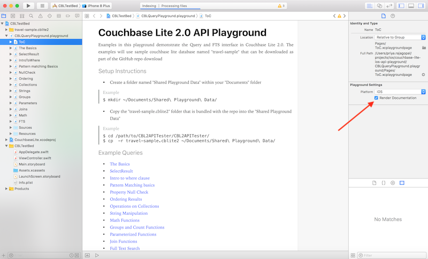The width and height of the screenshot is (428, 259).
Task: Select AppDelegate.swift file
Action: (x=34, y=152)
